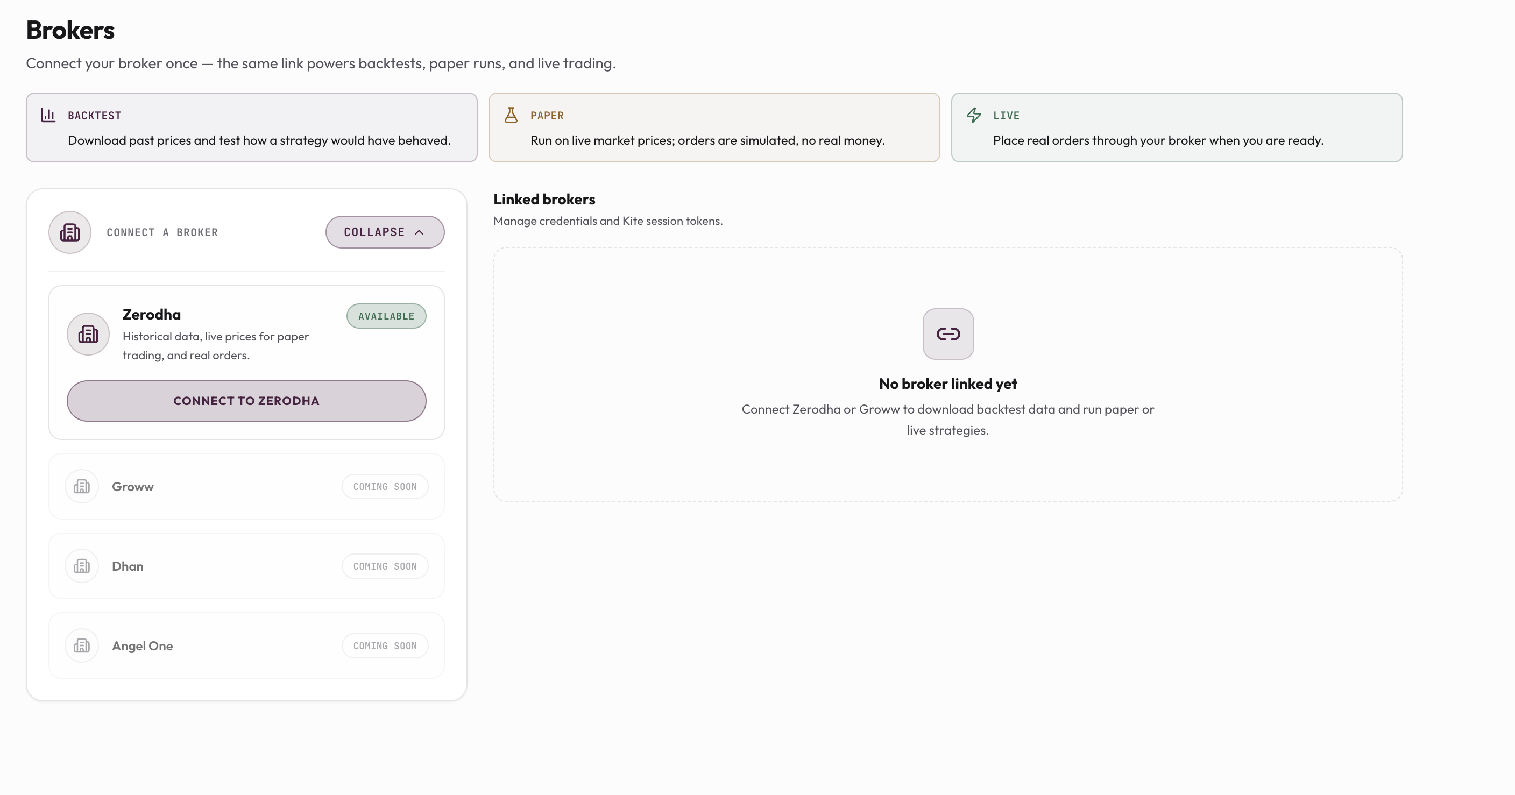Click 'CONNECT A BROKER' label
This screenshot has width=1515, height=795.
(x=162, y=232)
